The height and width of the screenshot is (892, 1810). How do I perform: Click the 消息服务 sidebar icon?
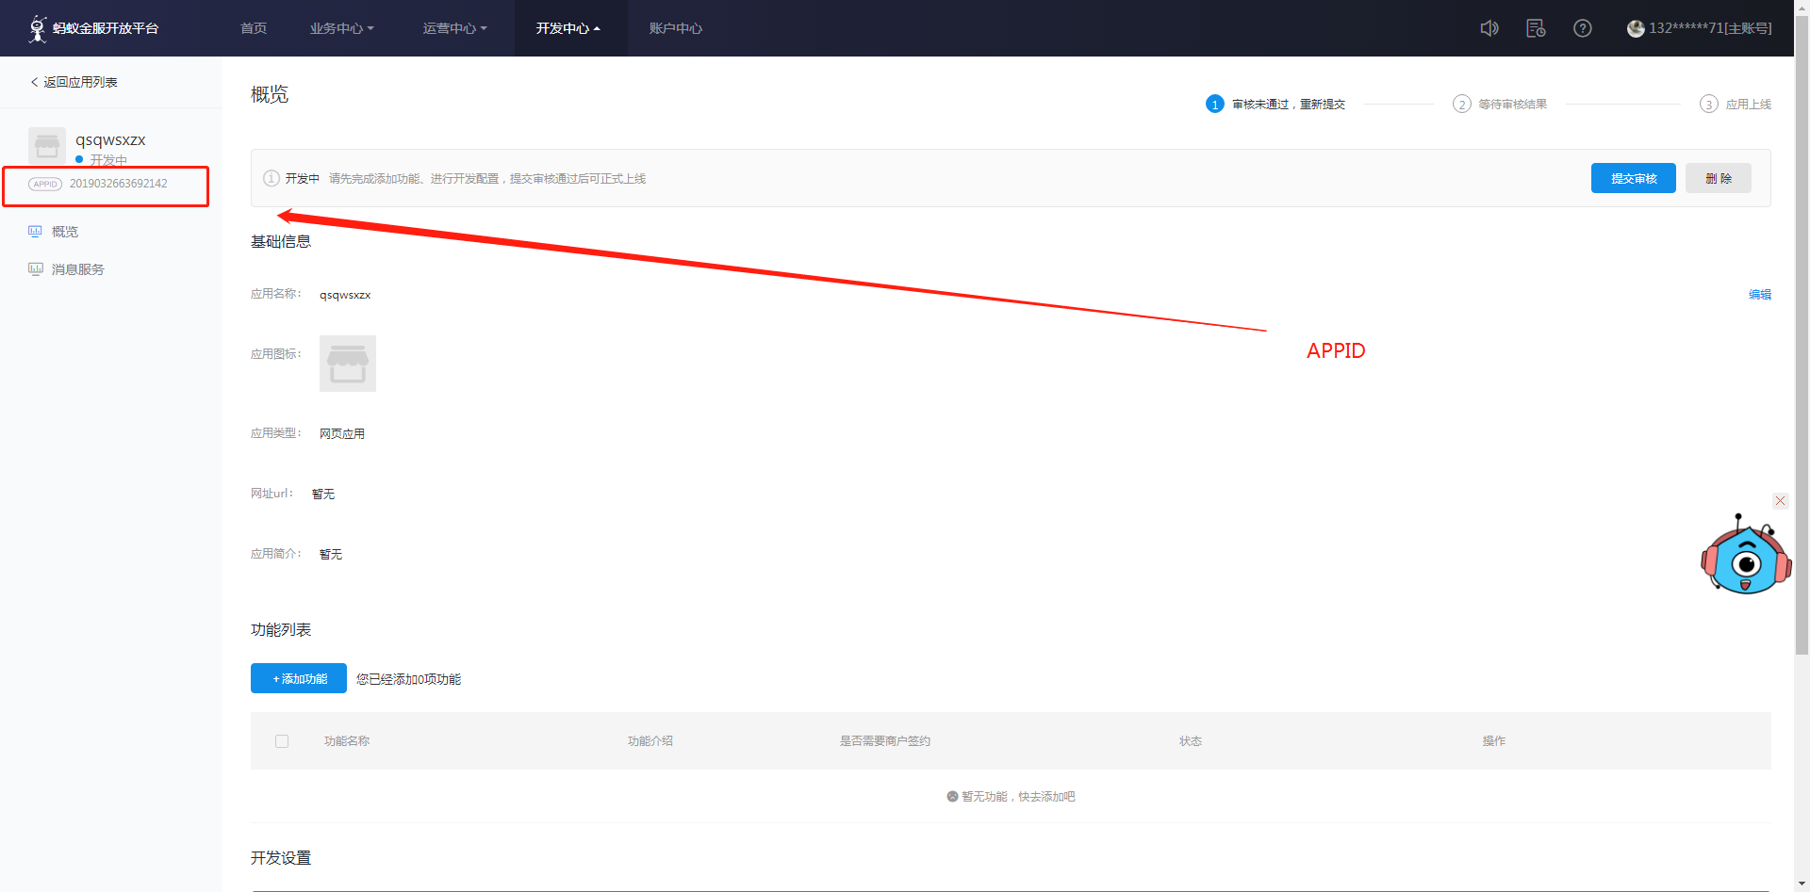click(x=35, y=268)
